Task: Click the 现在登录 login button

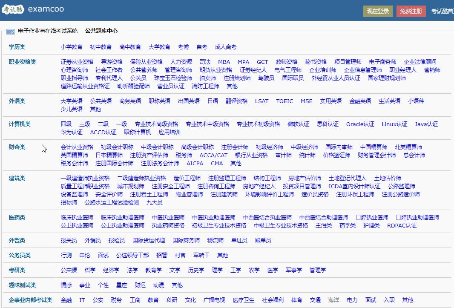Action: [378, 12]
